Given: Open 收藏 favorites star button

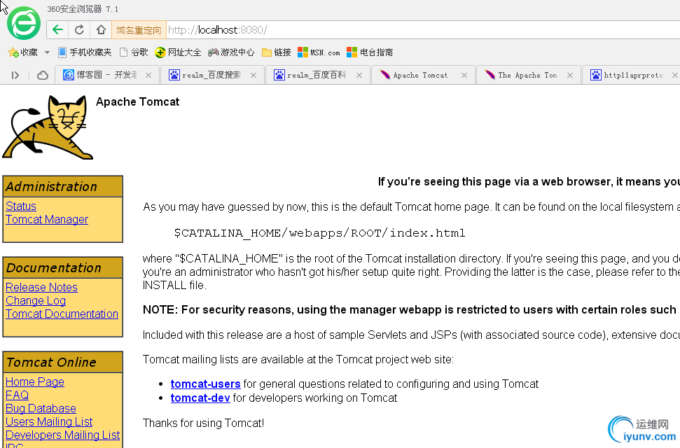Looking at the screenshot, I should tap(23, 52).
